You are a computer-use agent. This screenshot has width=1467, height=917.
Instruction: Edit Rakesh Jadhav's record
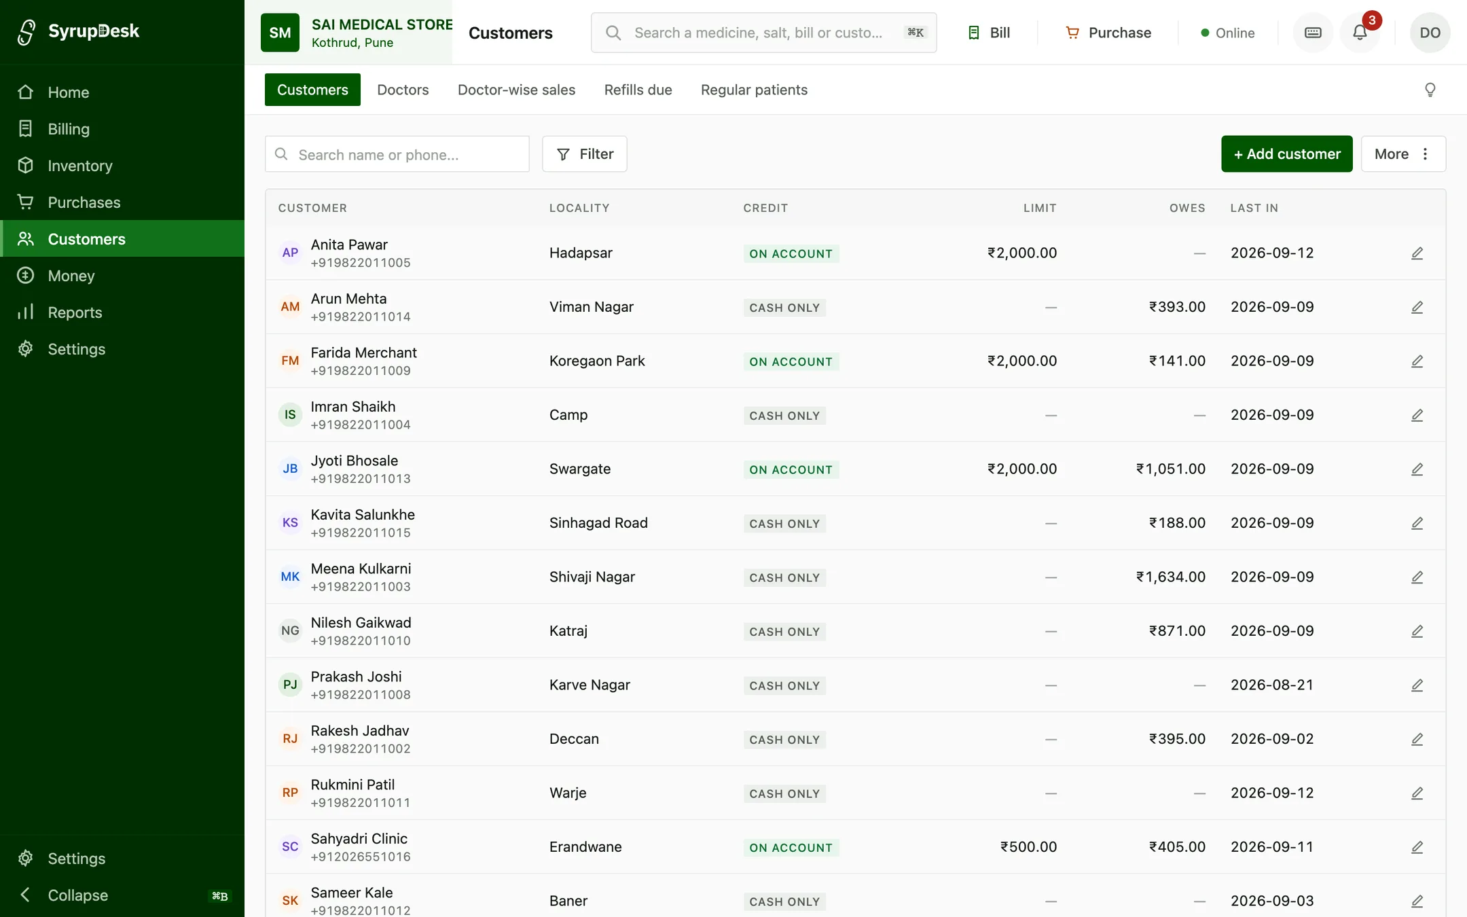[x=1417, y=739]
